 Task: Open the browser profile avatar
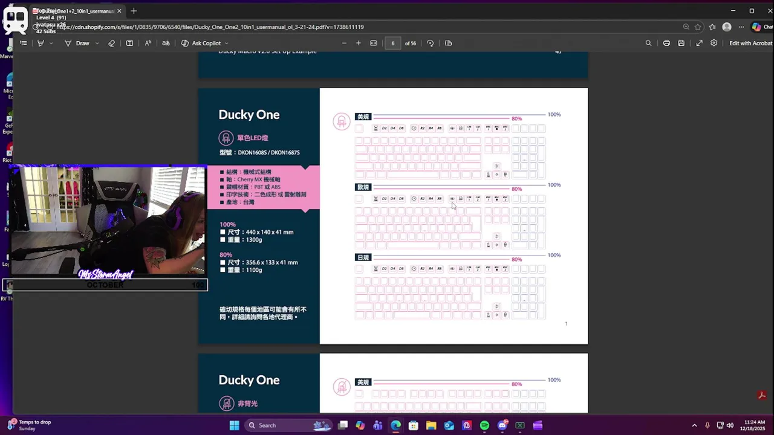coord(727,27)
